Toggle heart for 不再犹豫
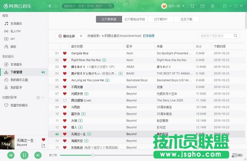This screenshot has height=161, width=247. (65, 87)
